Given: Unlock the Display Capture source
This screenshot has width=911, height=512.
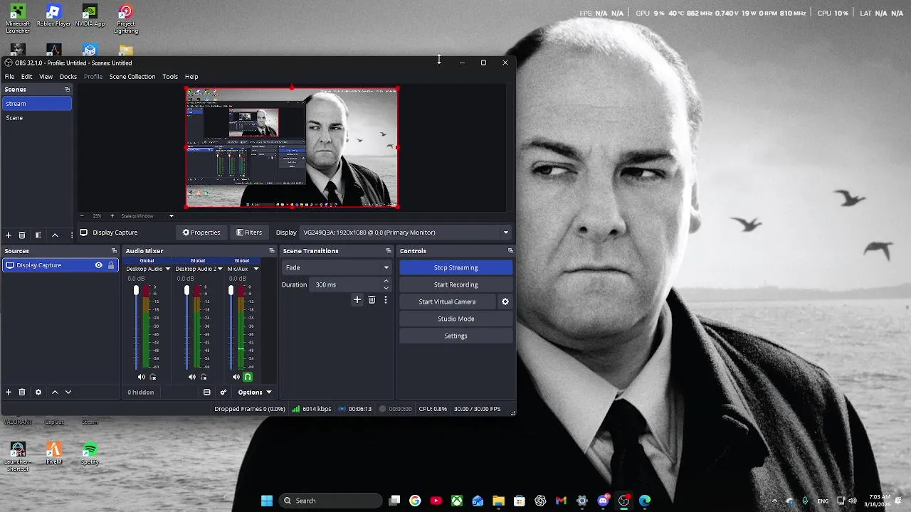Looking at the screenshot, I should [111, 265].
